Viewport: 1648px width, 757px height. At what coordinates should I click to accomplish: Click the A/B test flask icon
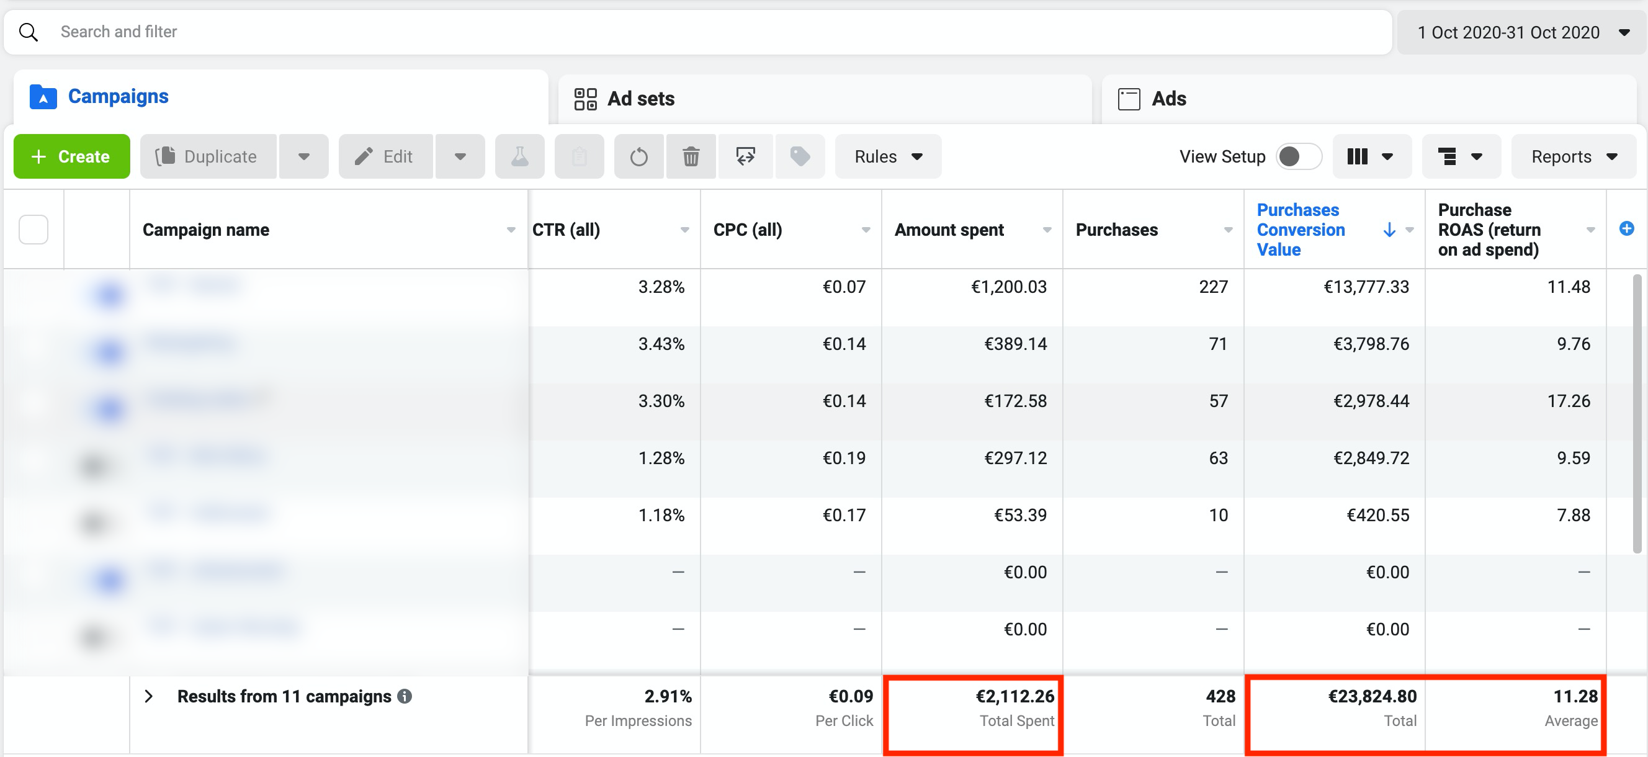click(519, 157)
